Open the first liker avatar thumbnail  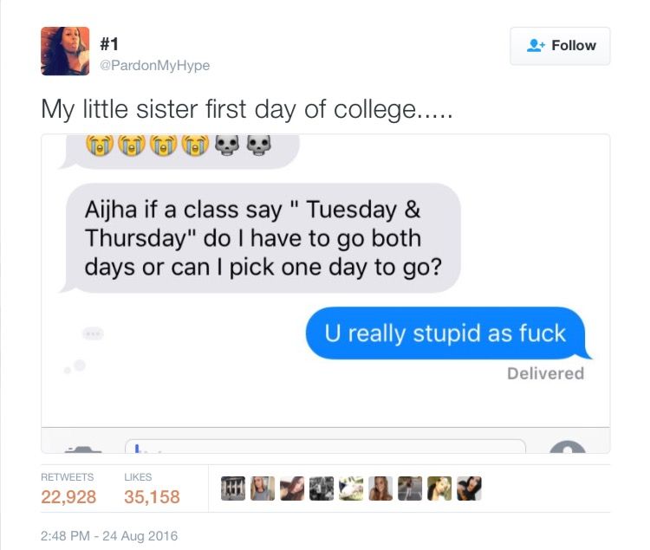(233, 489)
